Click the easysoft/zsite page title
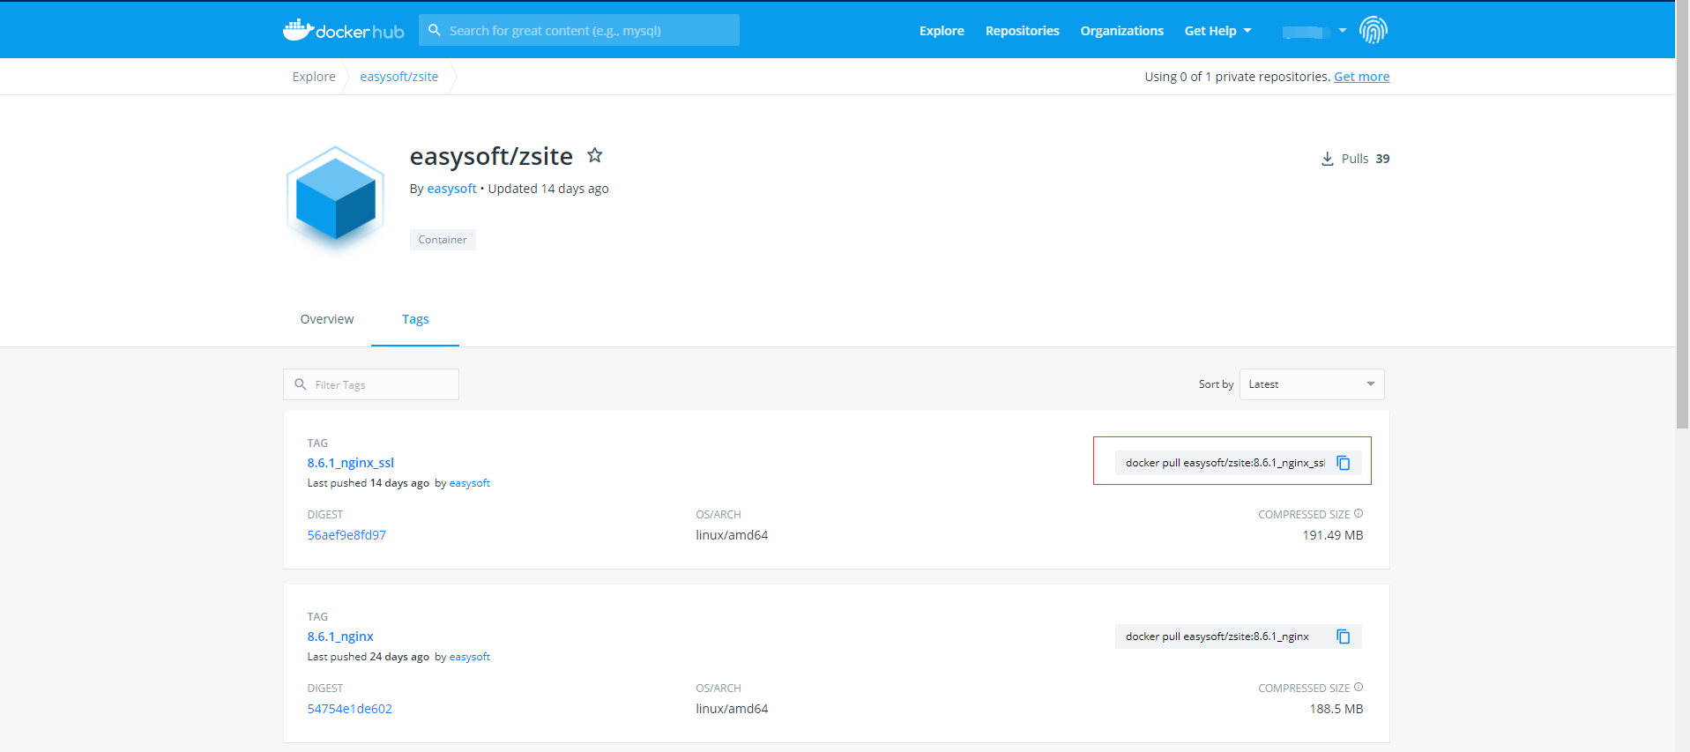The image size is (1690, 752). click(x=491, y=156)
